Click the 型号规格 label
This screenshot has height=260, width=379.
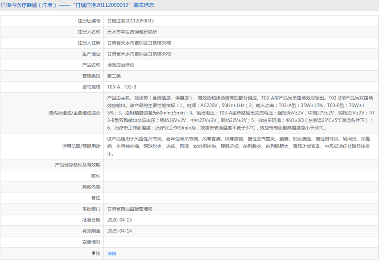click(x=91, y=87)
